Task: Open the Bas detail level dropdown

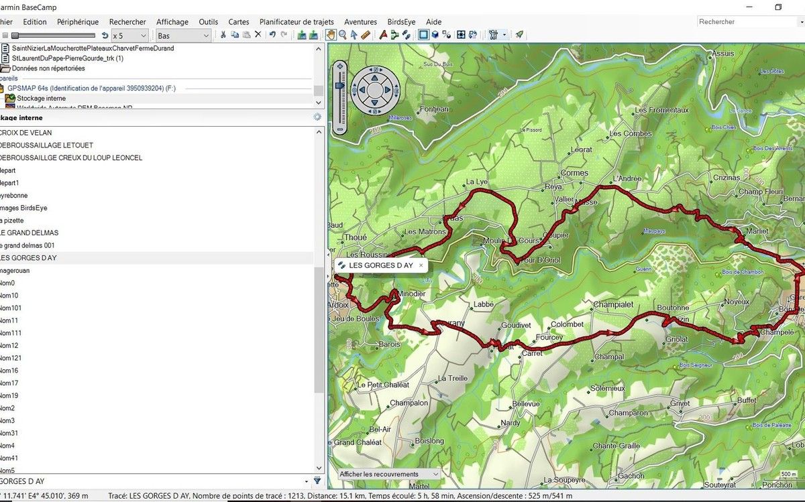Action: coord(184,36)
